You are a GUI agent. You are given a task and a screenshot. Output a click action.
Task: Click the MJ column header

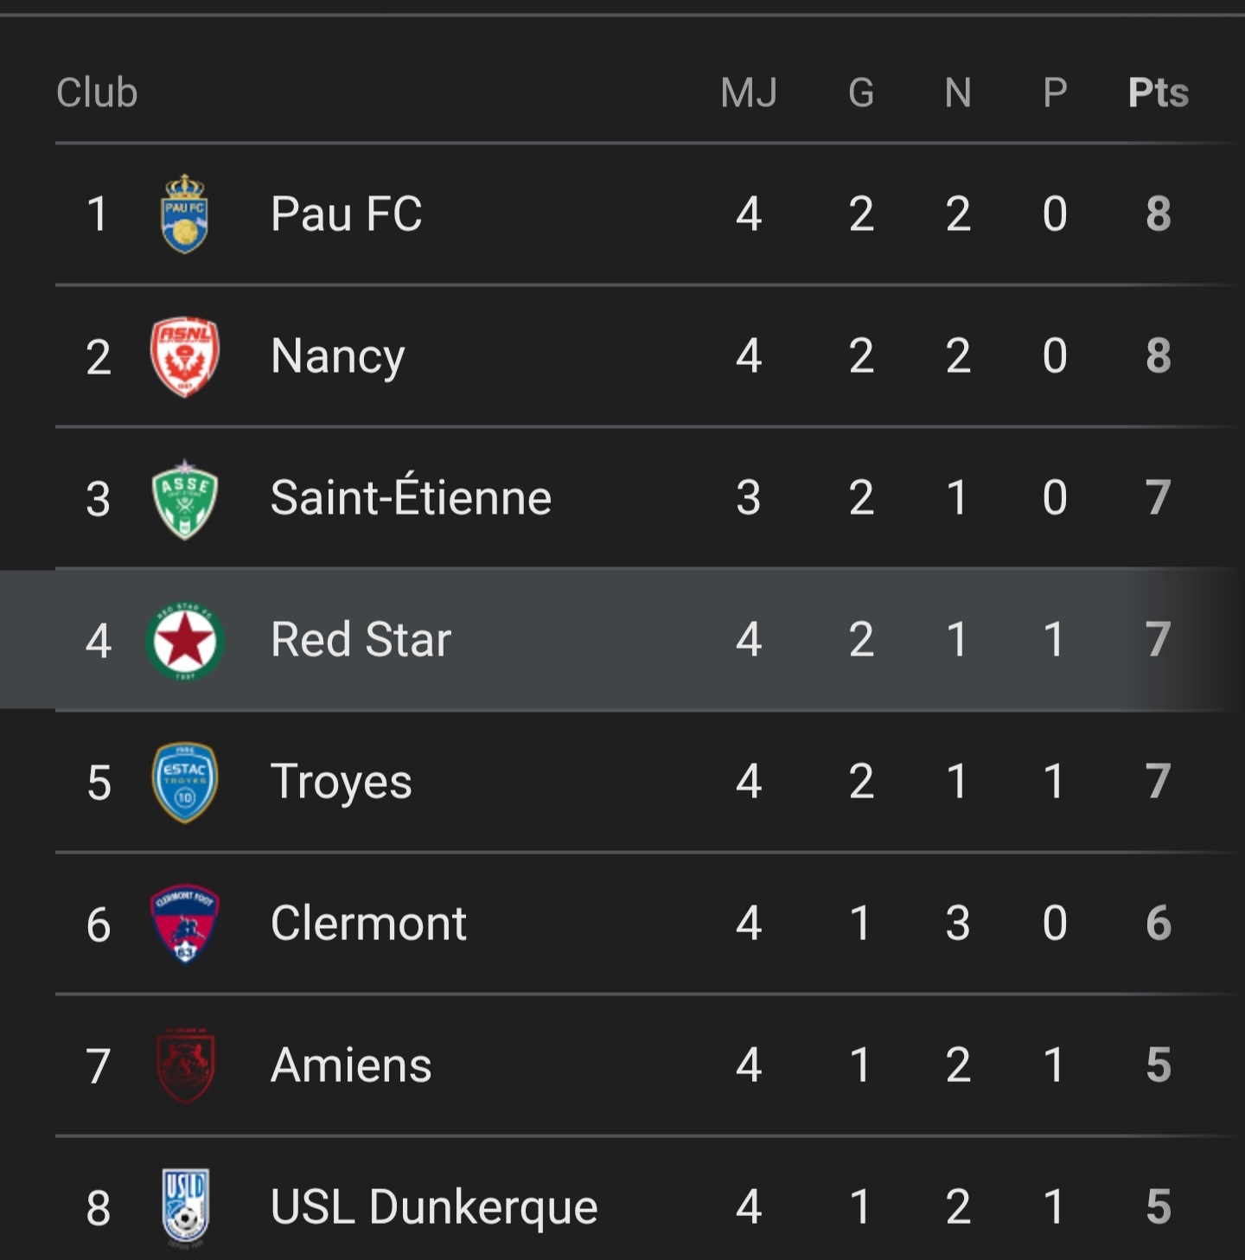click(749, 93)
